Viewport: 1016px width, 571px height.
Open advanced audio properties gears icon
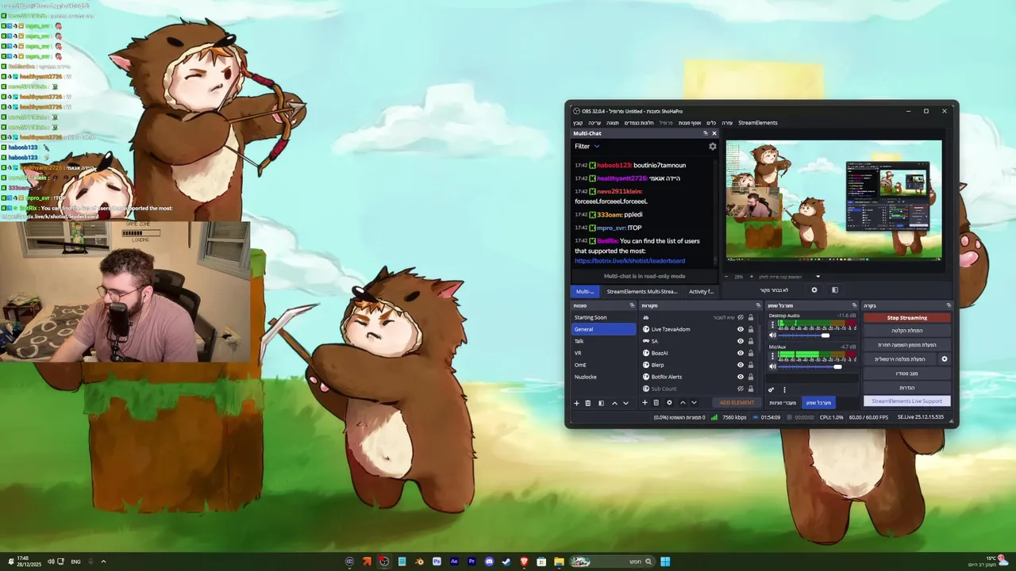(x=771, y=389)
